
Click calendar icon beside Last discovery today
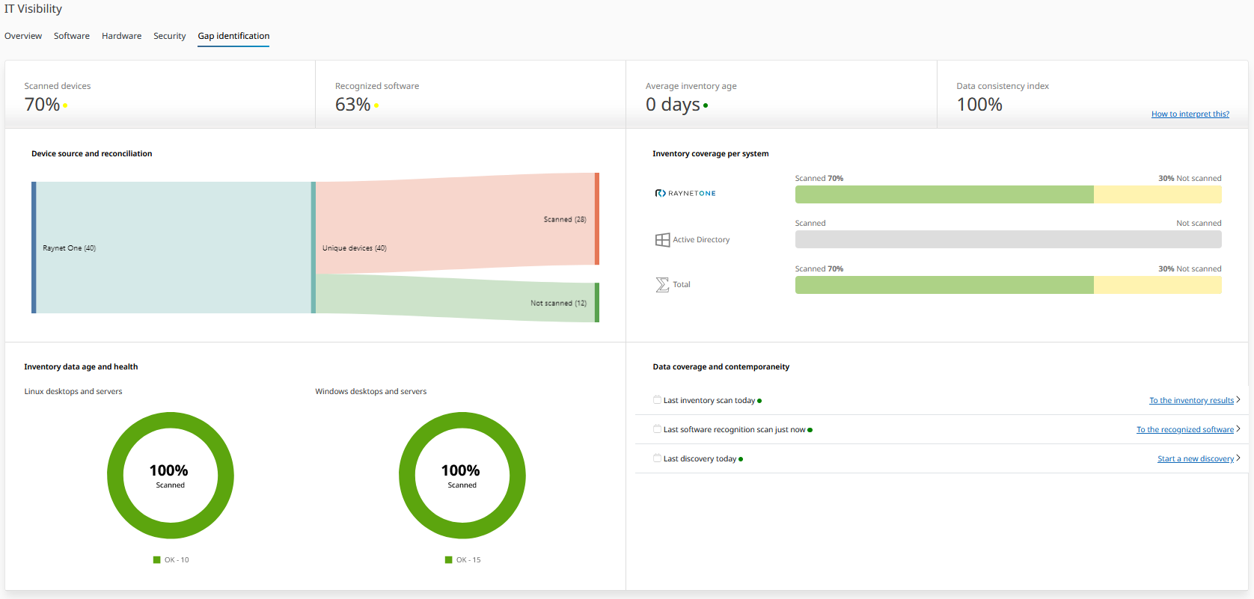pyautogui.click(x=657, y=458)
